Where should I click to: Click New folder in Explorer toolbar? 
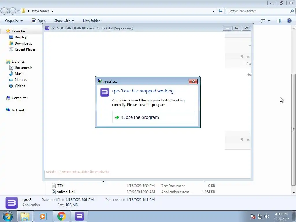pos(91,21)
